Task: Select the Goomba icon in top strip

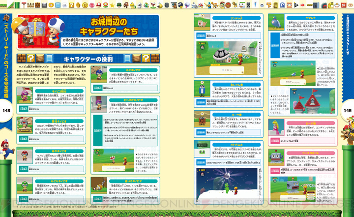Action: coord(126,5)
